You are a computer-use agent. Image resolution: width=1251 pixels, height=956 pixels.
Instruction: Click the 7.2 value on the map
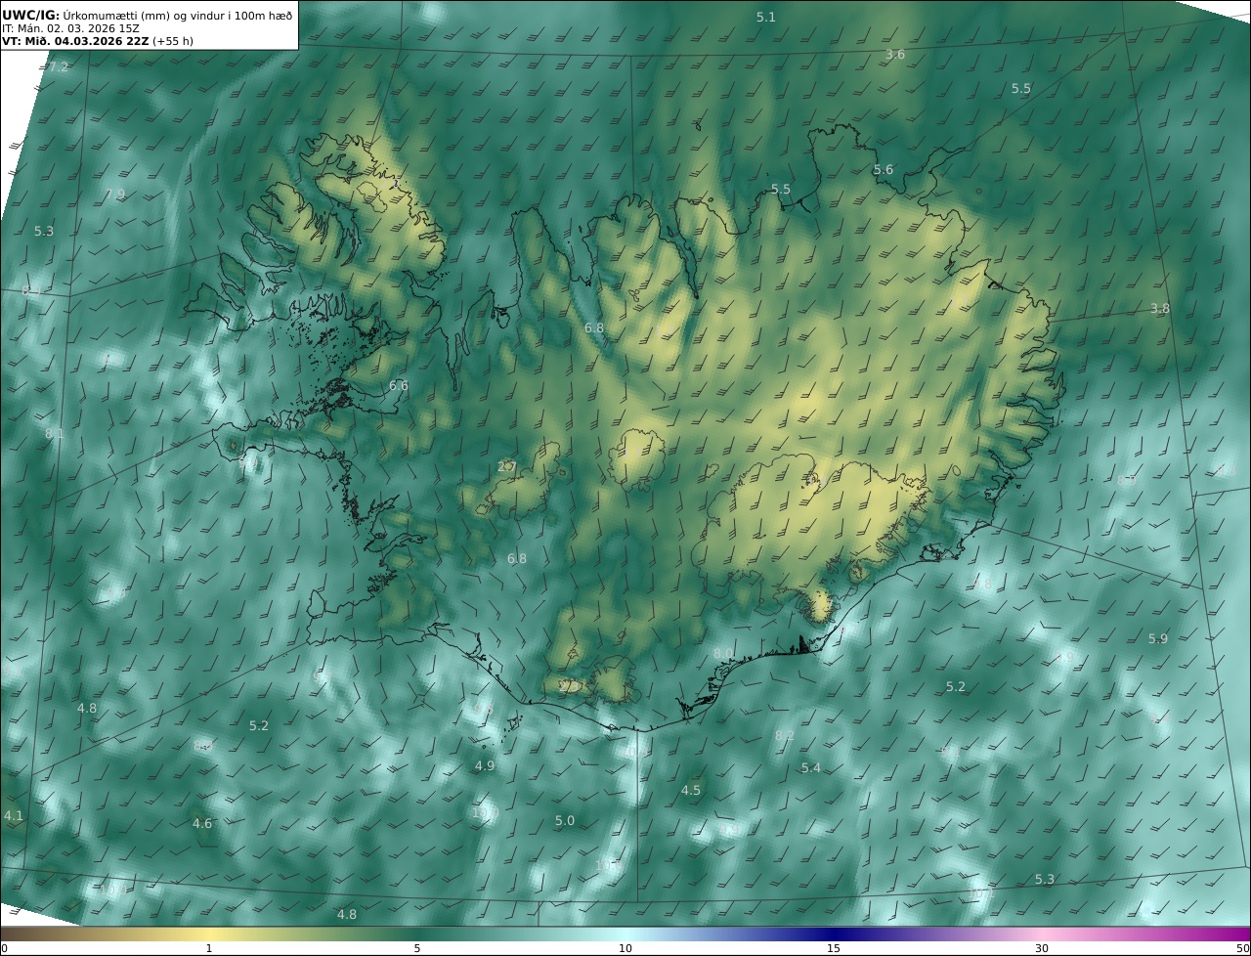(x=59, y=67)
